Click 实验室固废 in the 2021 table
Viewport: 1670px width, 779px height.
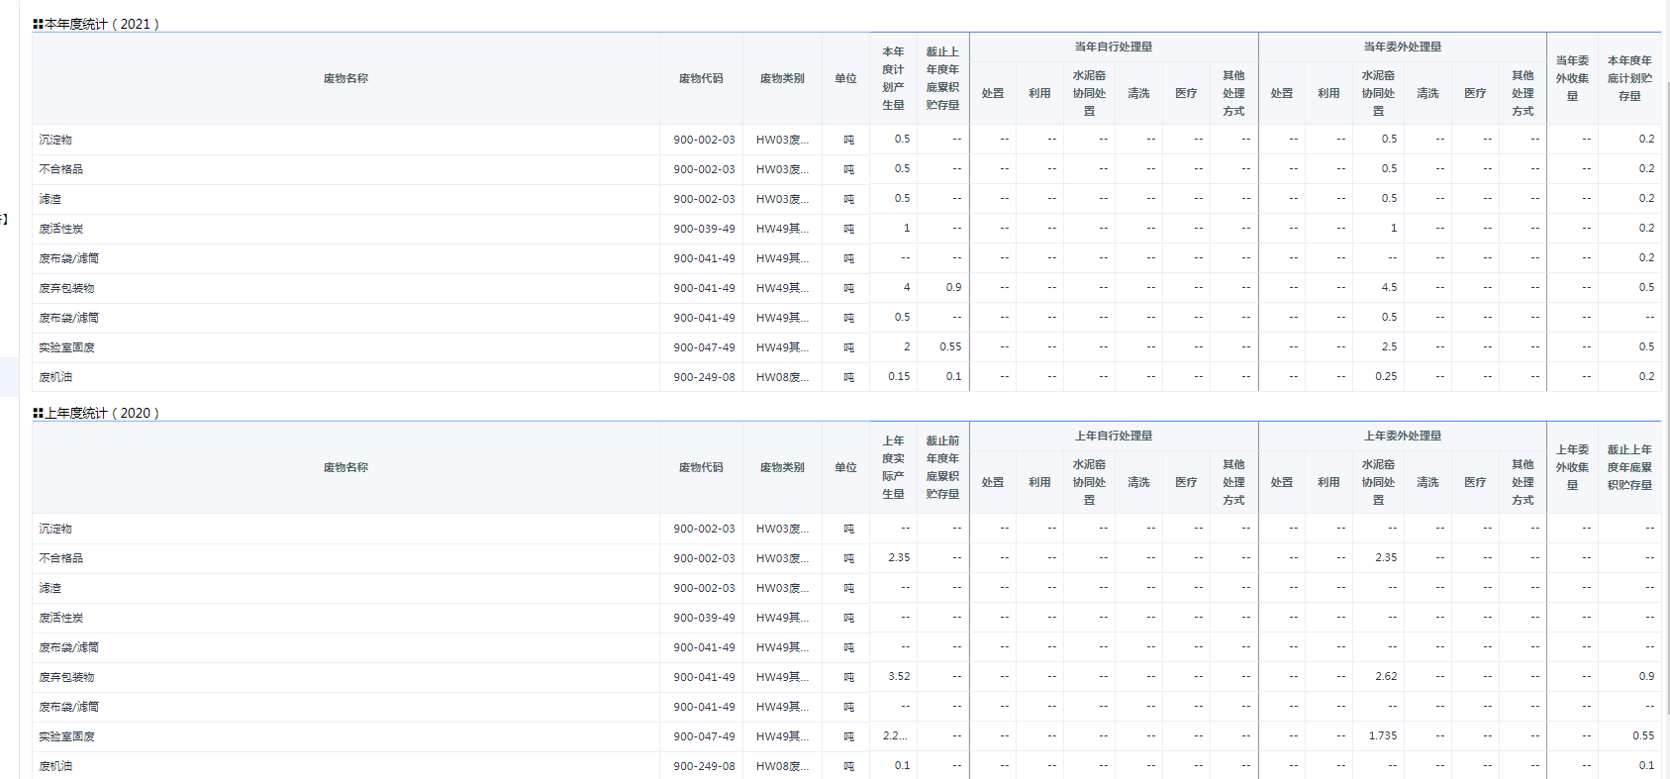tap(67, 347)
